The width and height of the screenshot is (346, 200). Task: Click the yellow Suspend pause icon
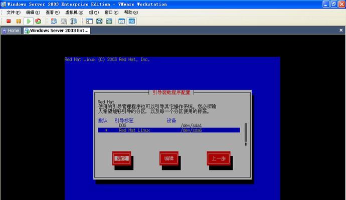click(19, 21)
